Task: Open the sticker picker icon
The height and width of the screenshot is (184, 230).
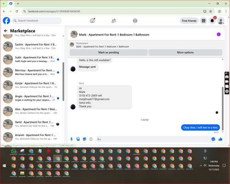Action: tap(85, 139)
